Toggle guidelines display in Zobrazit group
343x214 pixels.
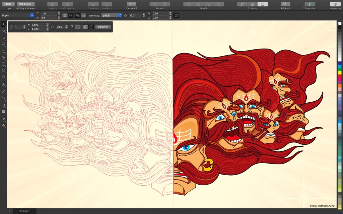tap(263, 4)
